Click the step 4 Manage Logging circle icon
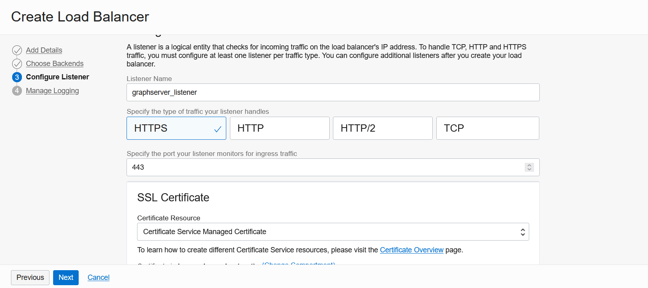The height and width of the screenshot is (288, 648). [17, 91]
